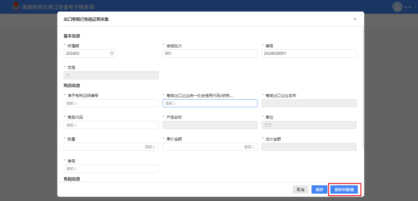Expand the user account dropdown arrow
The width and height of the screenshot is (418, 201).
coord(415,7)
